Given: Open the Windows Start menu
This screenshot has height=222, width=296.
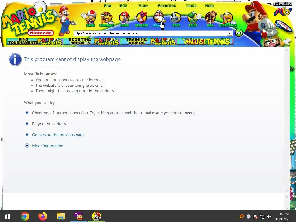Looking at the screenshot, I should click(x=8, y=216).
